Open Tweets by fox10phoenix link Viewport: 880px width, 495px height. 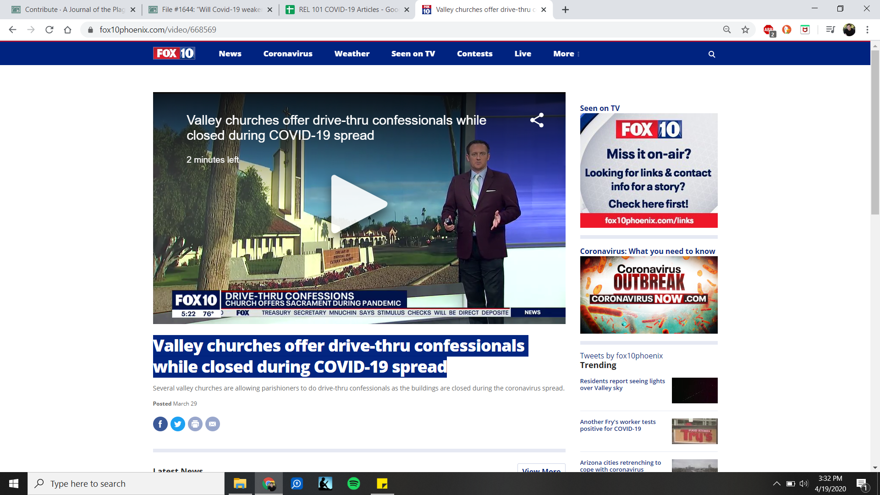[x=621, y=356]
